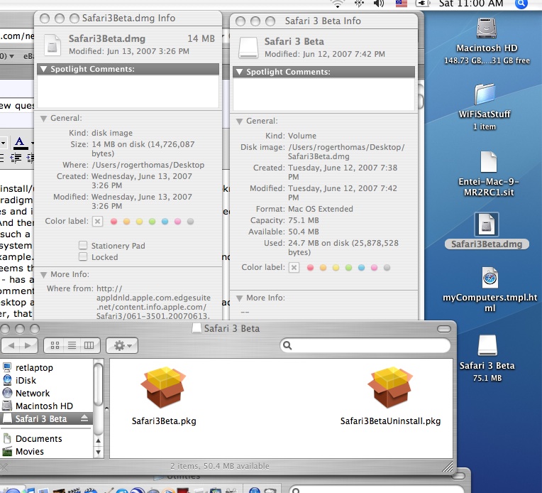
Task: Click the Finder window search field
Action: tap(365, 345)
